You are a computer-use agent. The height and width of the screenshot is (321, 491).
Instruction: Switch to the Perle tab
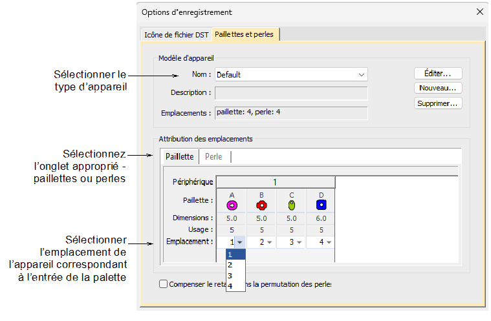[x=213, y=156]
